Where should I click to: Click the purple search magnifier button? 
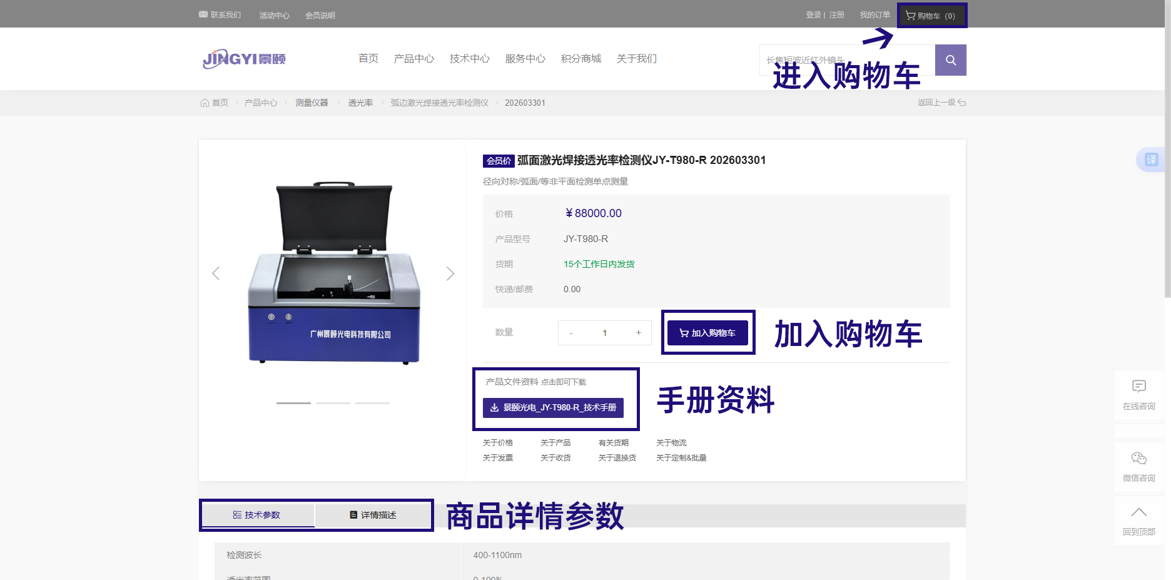(x=950, y=60)
